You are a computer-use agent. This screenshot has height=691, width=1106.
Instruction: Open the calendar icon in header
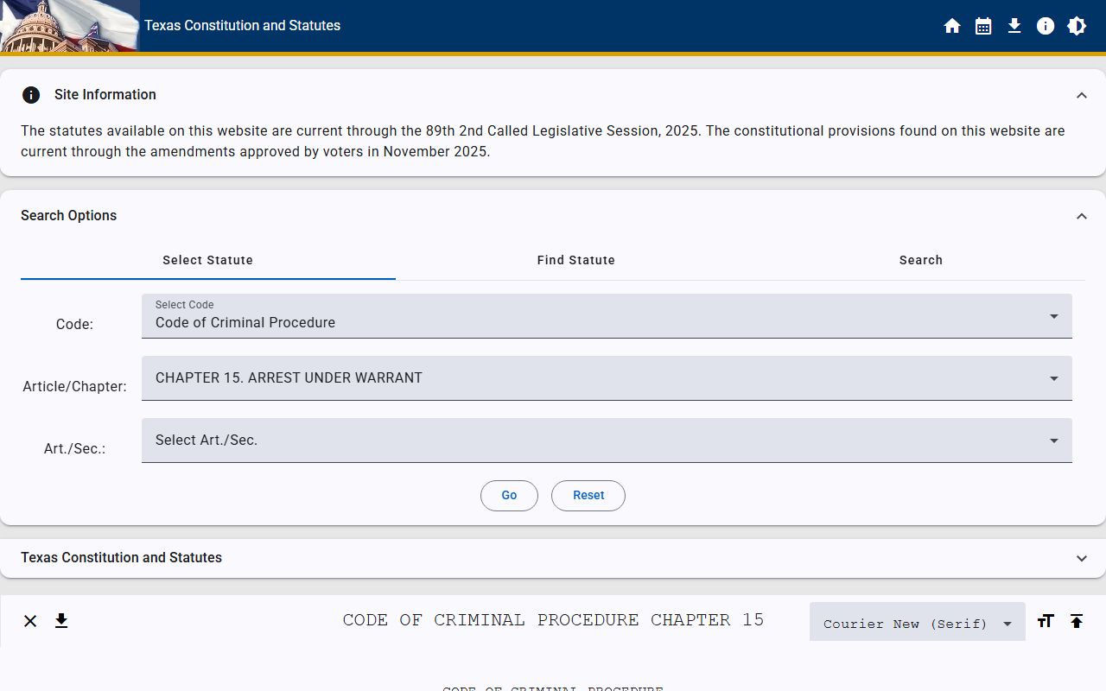(x=983, y=26)
